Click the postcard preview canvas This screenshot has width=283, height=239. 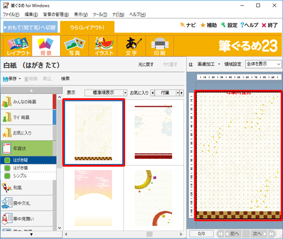[238, 156]
